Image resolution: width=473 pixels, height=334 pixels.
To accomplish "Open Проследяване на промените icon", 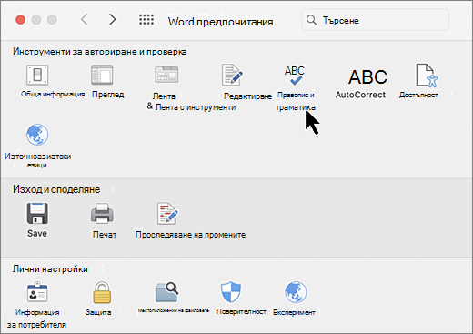I will click(167, 213).
